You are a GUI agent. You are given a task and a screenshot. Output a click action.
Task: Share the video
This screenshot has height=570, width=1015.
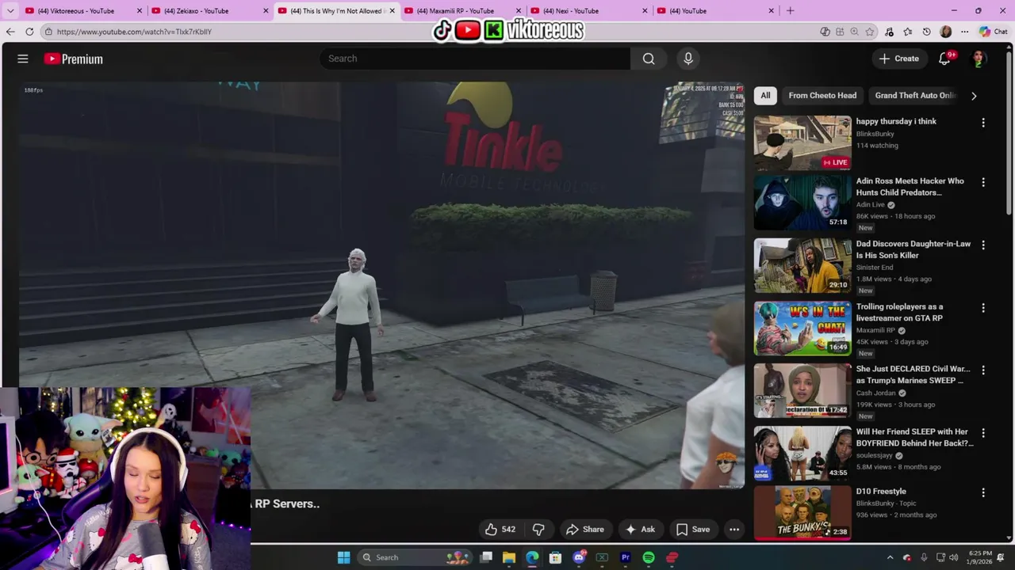click(x=584, y=530)
